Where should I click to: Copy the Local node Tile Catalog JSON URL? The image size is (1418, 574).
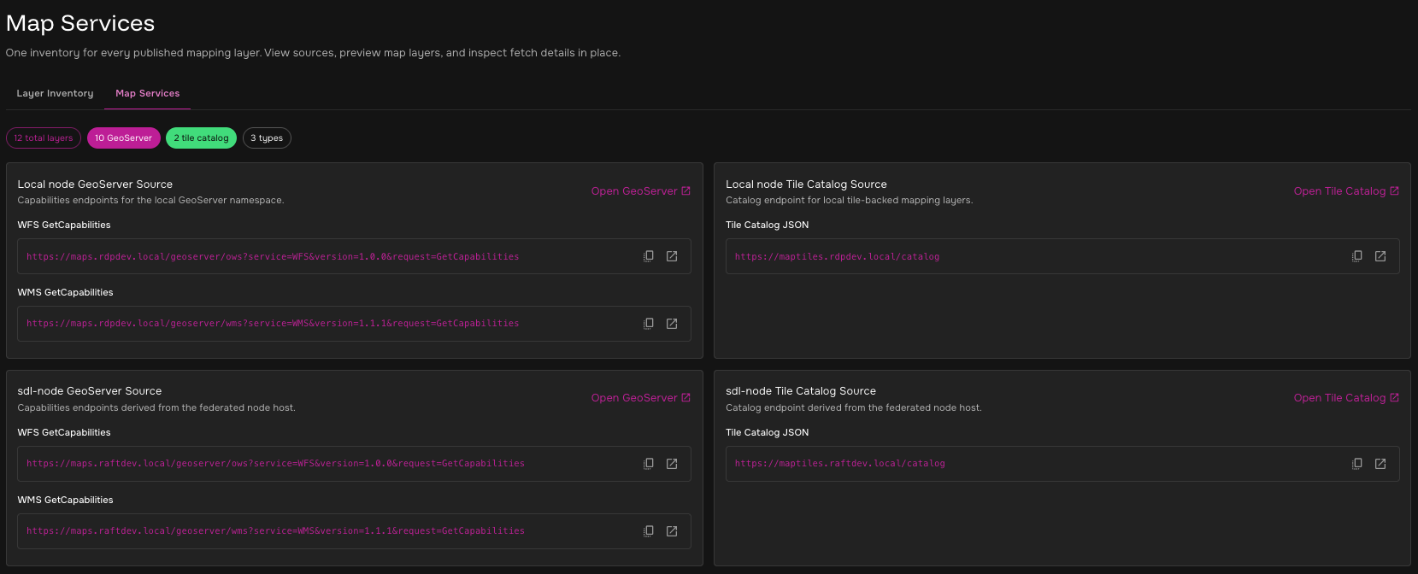pos(1357,256)
